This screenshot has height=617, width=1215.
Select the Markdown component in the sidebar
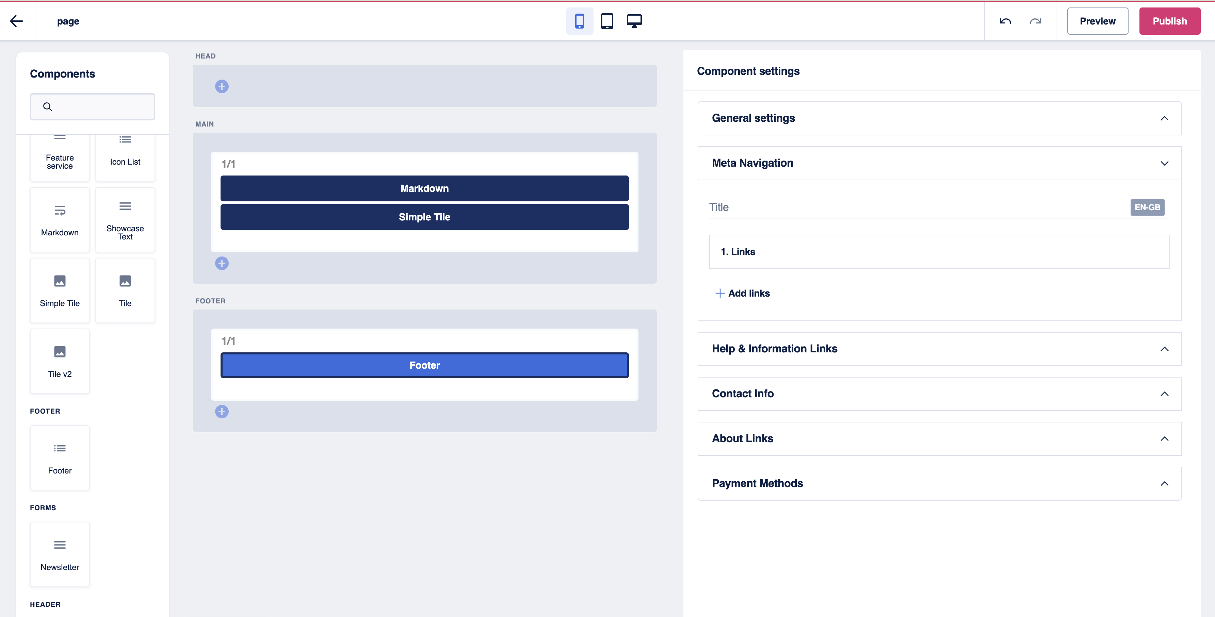[x=60, y=219]
